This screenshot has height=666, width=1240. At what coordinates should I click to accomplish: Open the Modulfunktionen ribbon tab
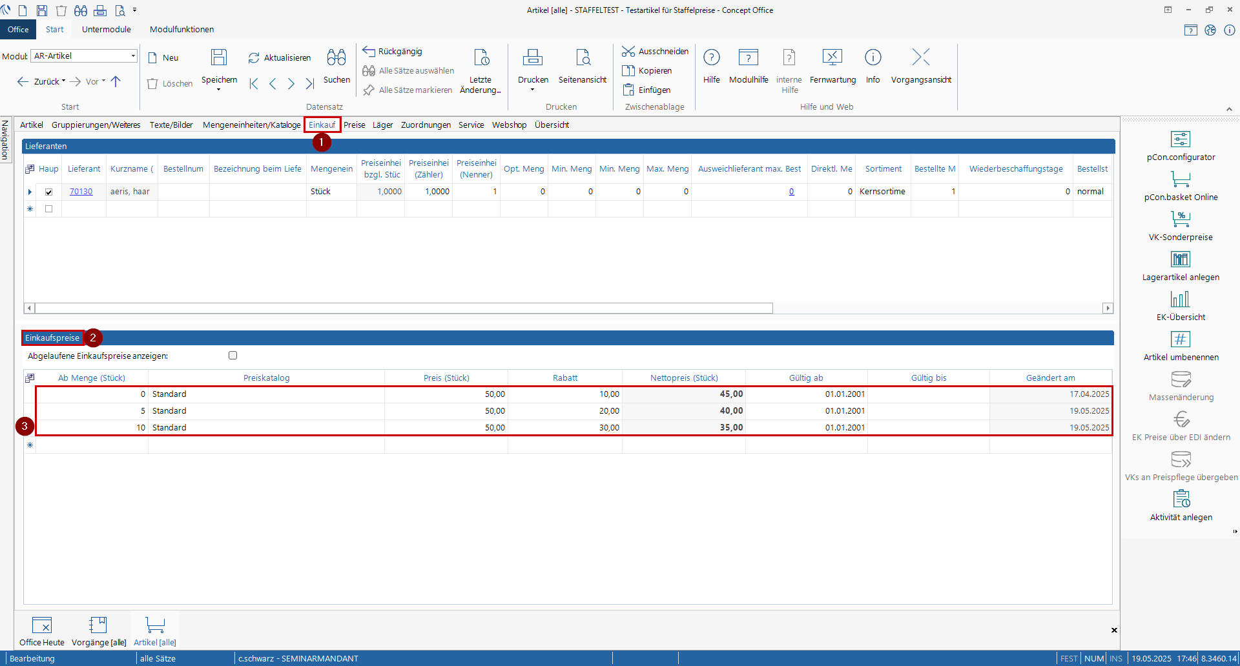click(181, 30)
